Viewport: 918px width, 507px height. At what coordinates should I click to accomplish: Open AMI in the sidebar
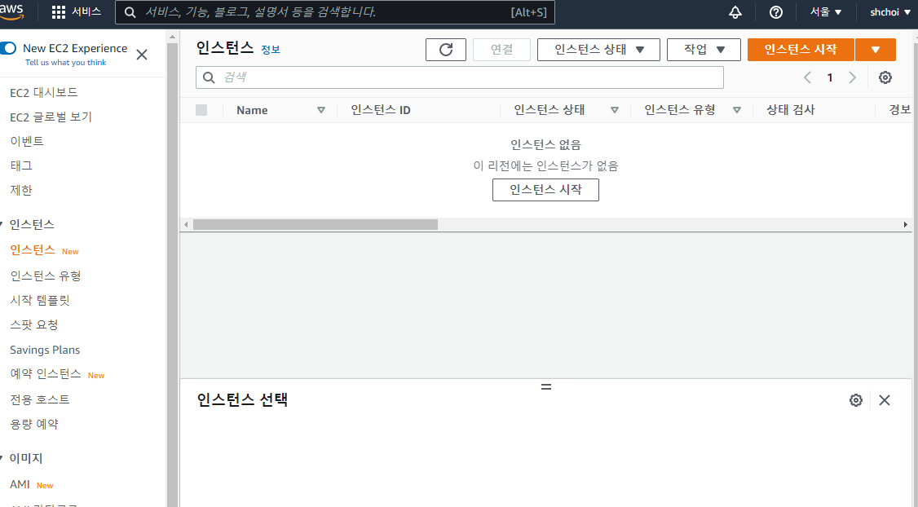tap(20, 485)
